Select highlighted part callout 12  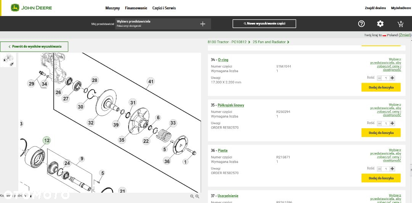coord(47,140)
